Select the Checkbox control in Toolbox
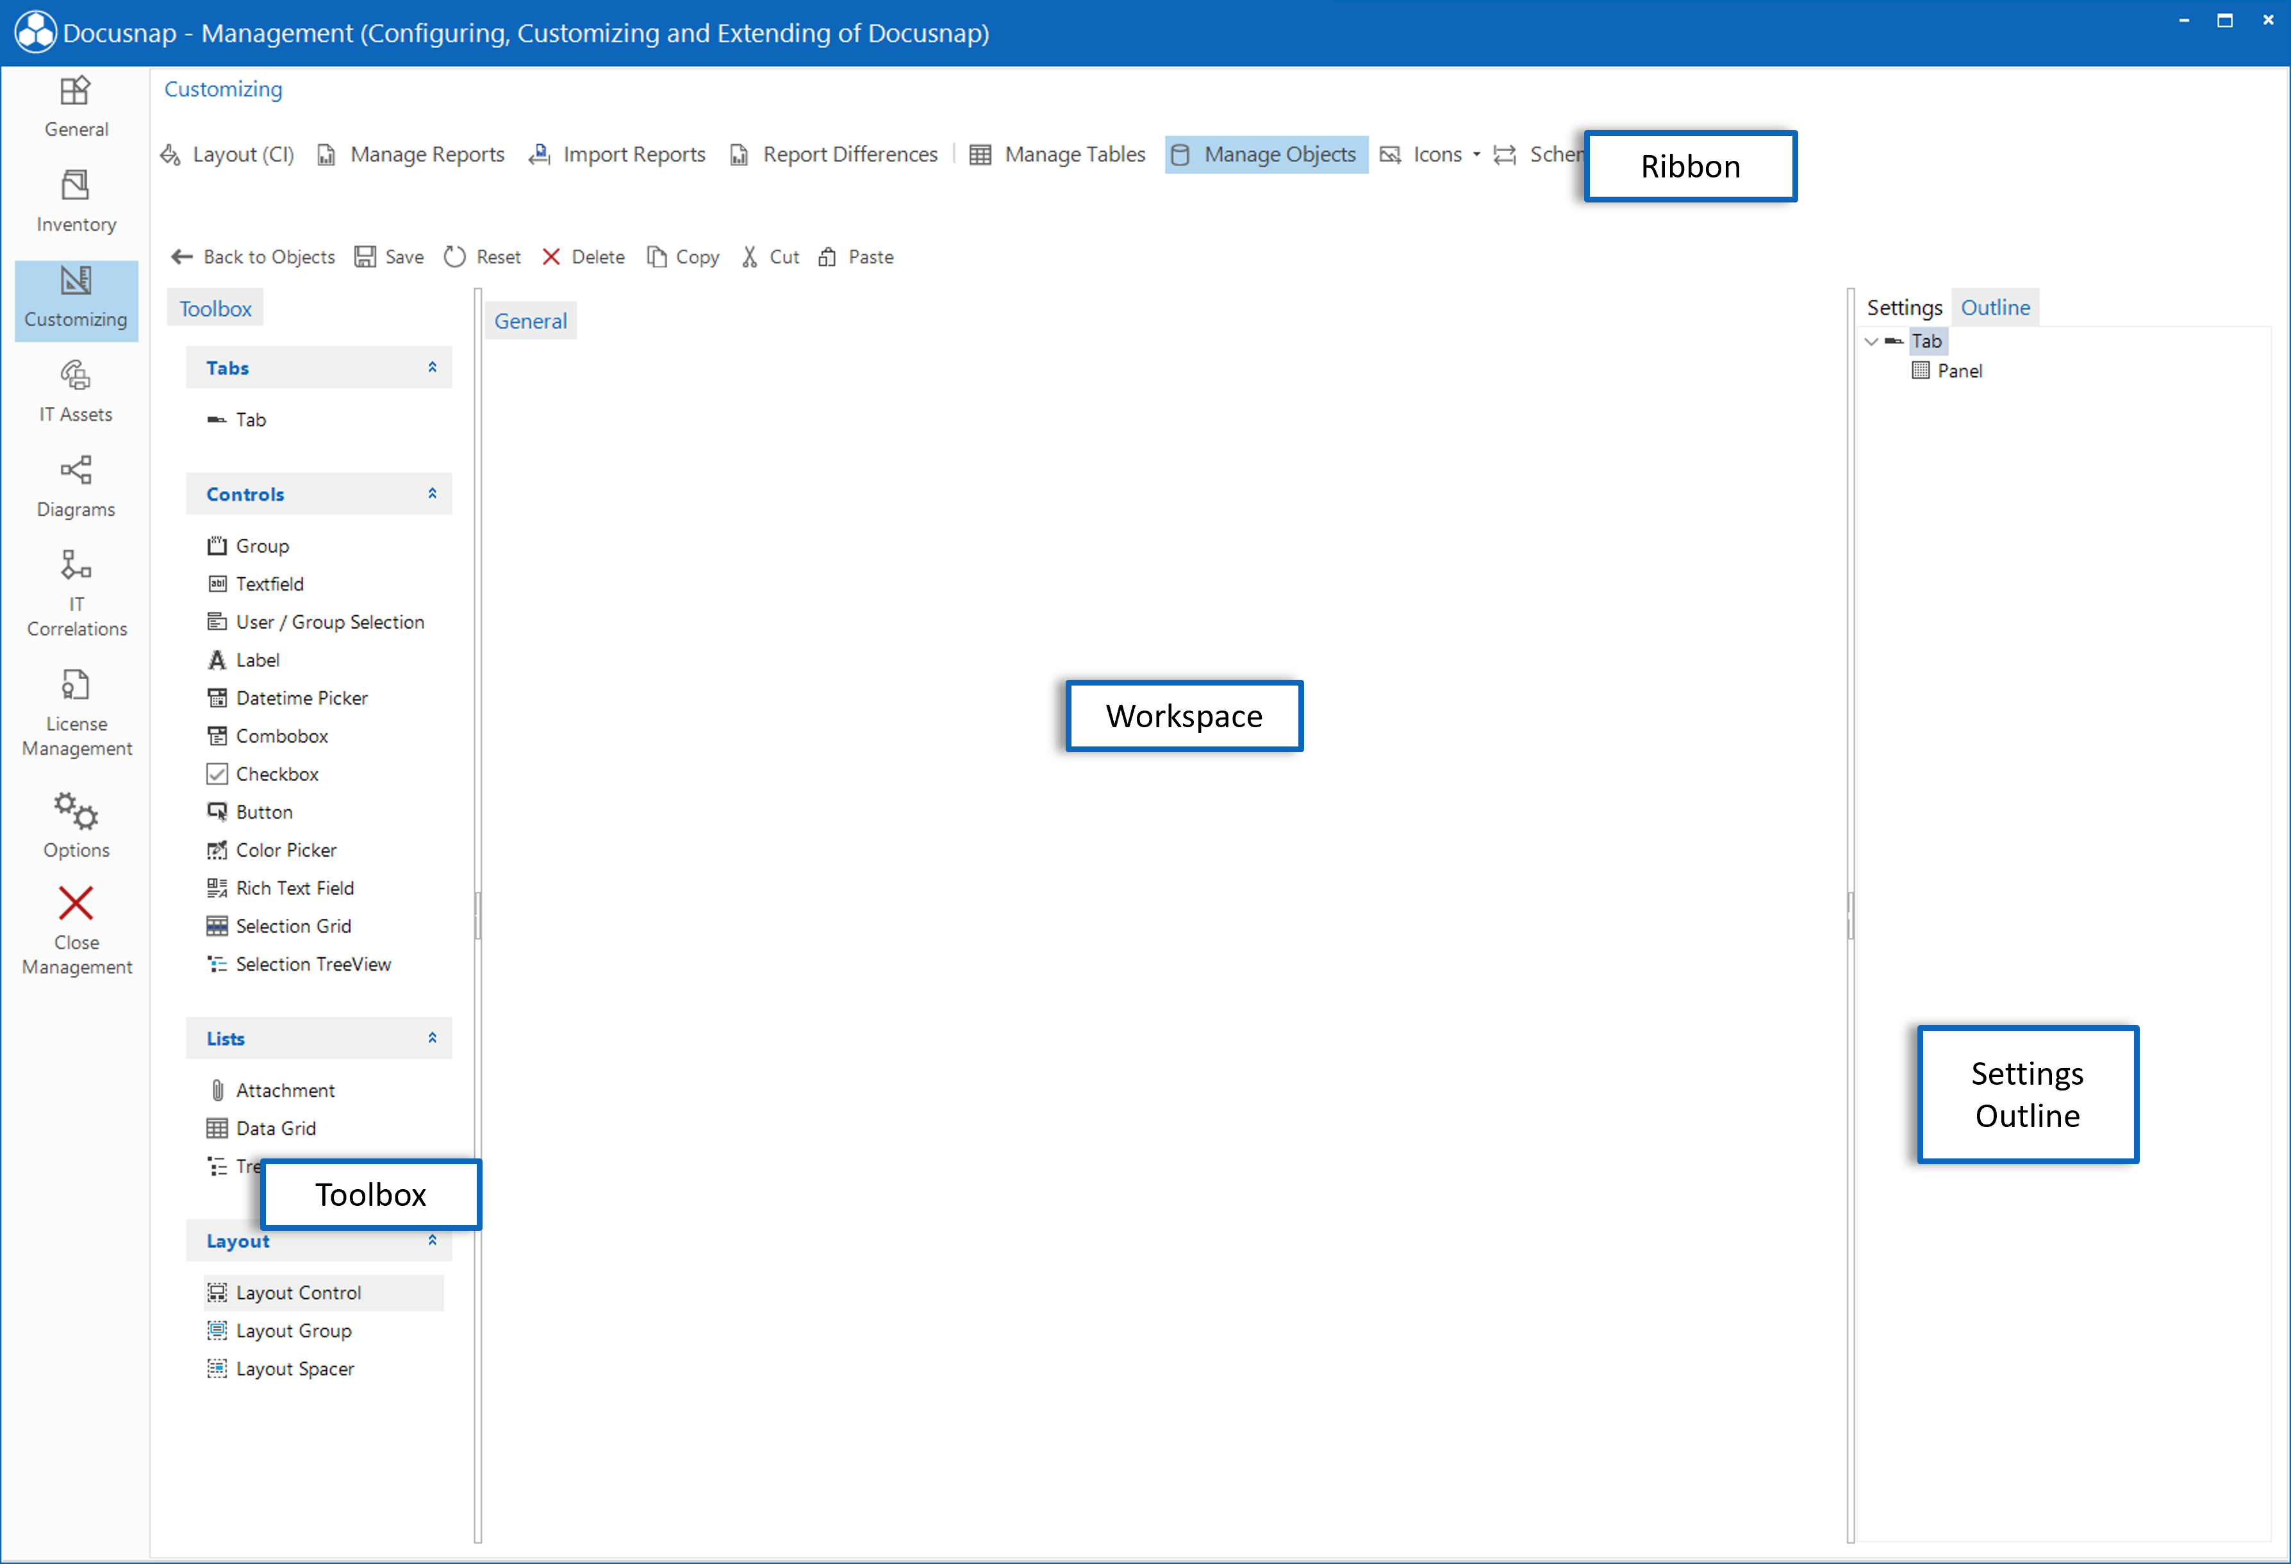The image size is (2291, 1564). tap(263, 775)
